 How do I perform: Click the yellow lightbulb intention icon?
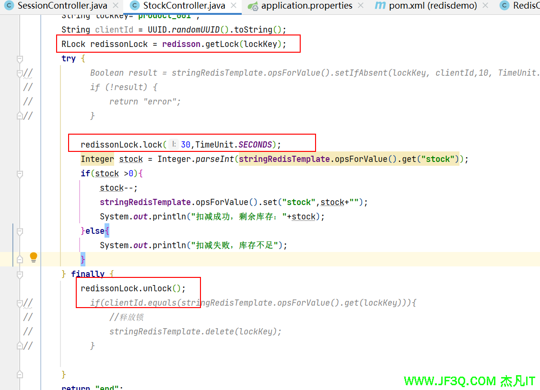point(34,257)
